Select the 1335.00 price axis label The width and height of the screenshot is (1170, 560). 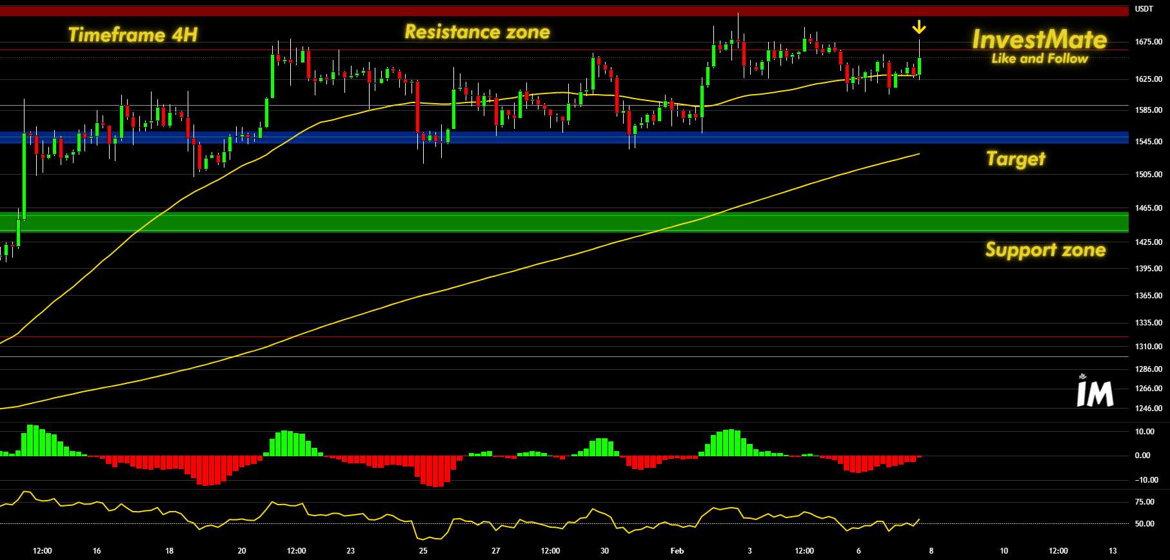[x=1149, y=323]
